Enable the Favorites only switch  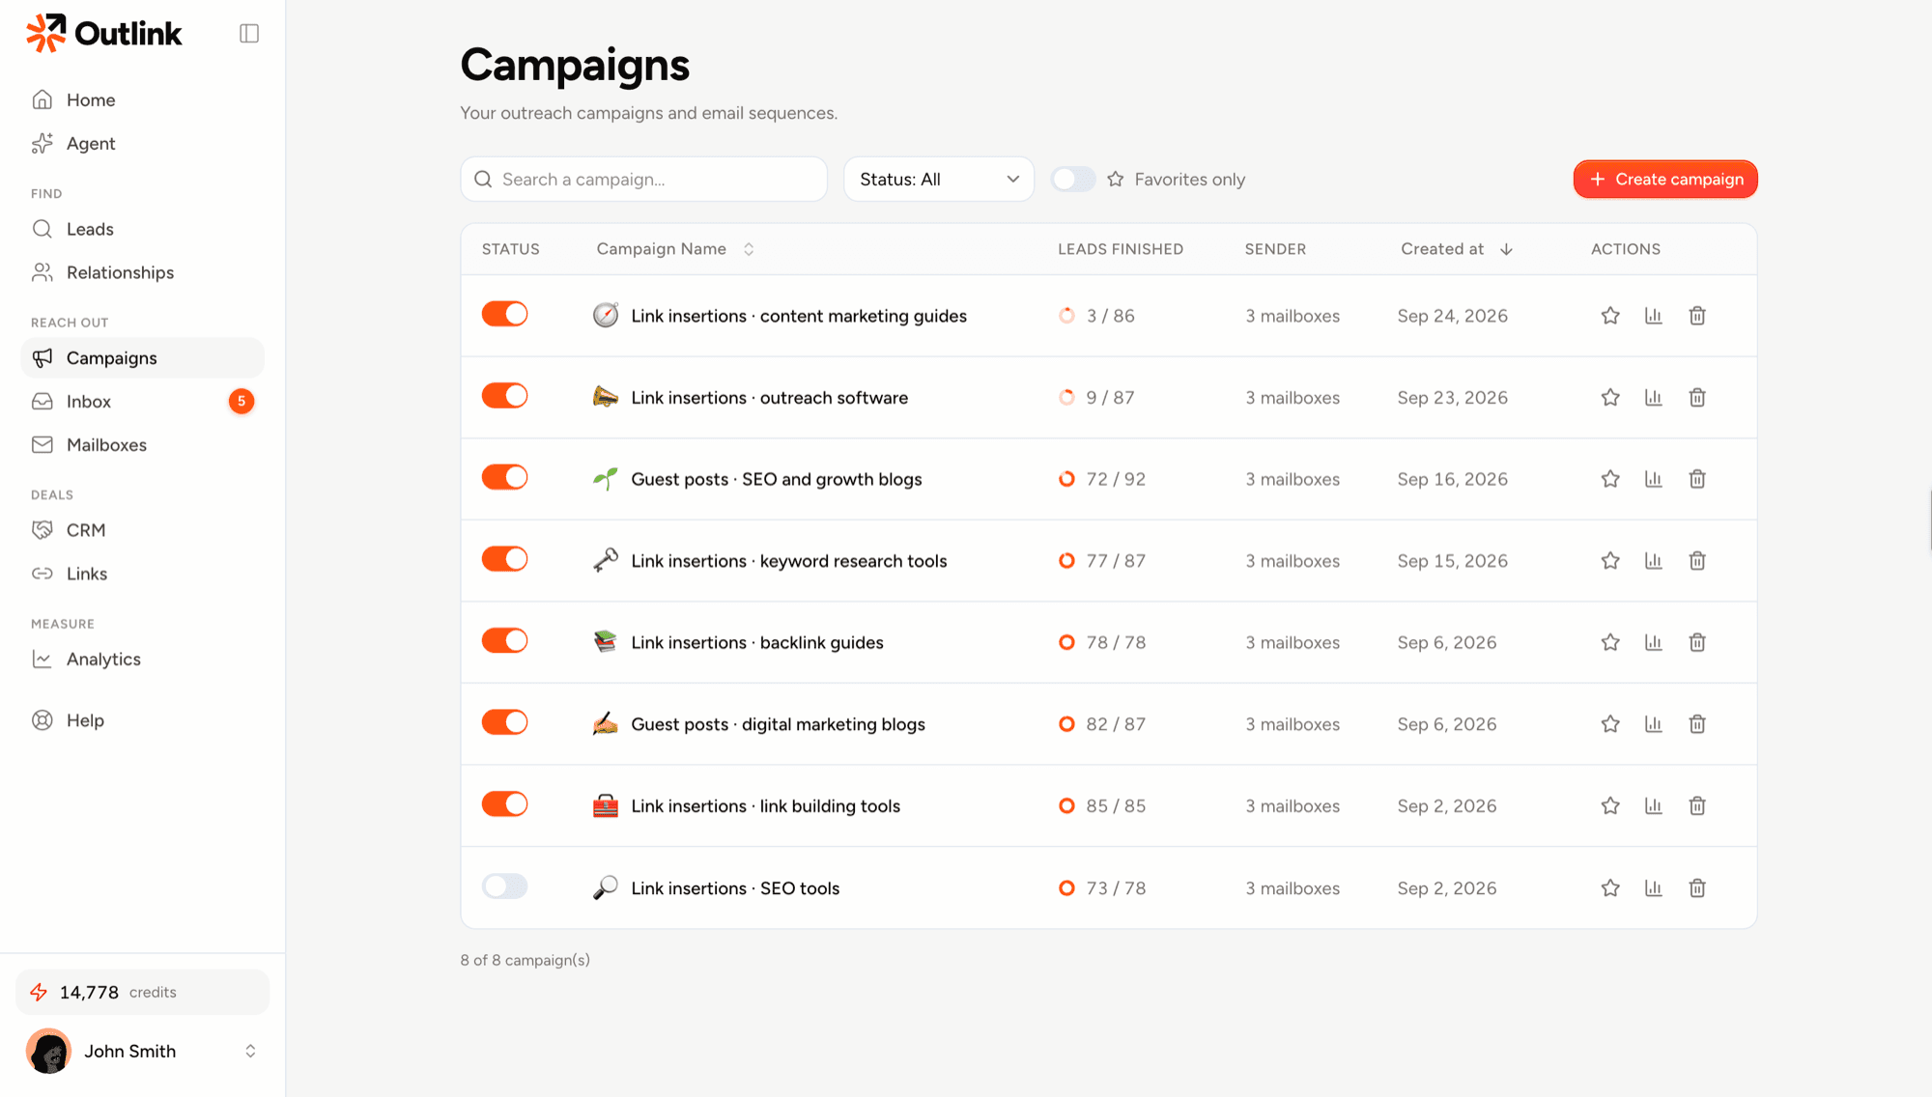tap(1072, 180)
